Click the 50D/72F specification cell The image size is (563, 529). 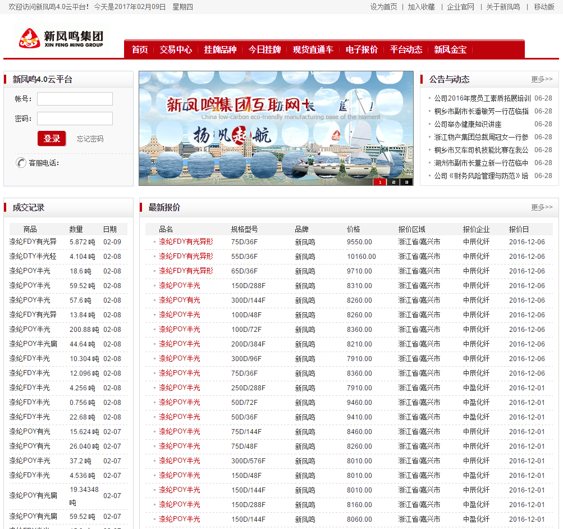[244, 402]
